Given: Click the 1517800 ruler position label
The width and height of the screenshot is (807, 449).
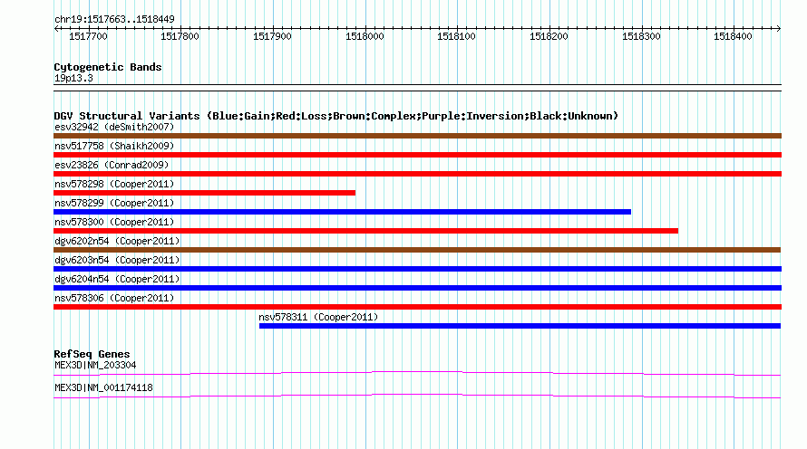Looking at the screenshot, I should coord(180,36).
